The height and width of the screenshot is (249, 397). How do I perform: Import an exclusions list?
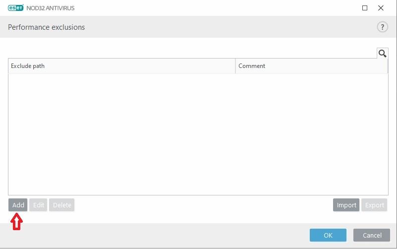(x=346, y=205)
